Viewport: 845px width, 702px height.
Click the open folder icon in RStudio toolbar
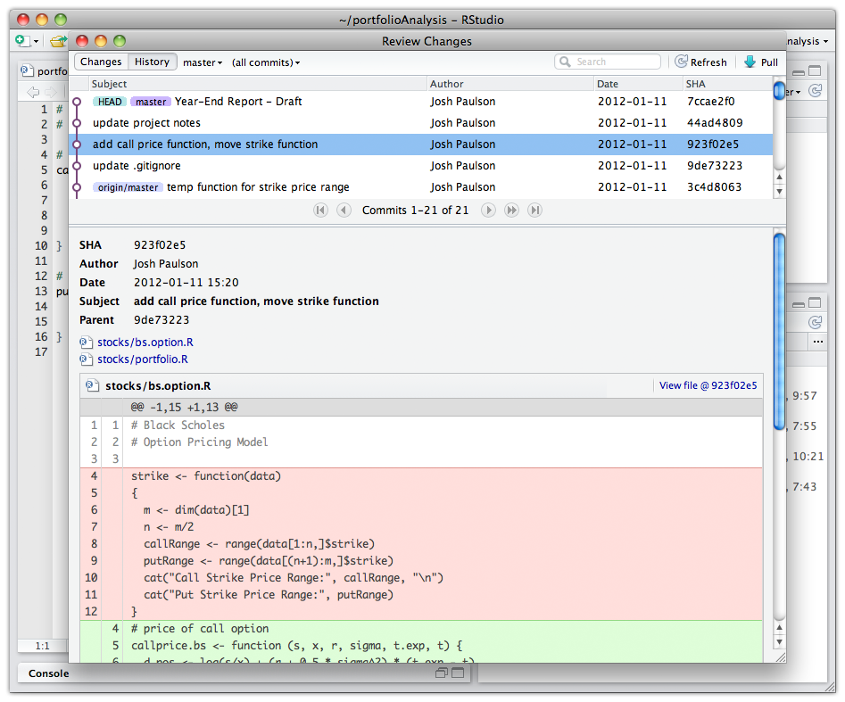[x=58, y=41]
